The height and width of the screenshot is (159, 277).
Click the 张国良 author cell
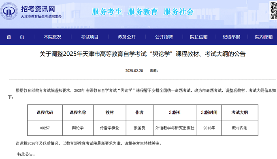click(139, 128)
